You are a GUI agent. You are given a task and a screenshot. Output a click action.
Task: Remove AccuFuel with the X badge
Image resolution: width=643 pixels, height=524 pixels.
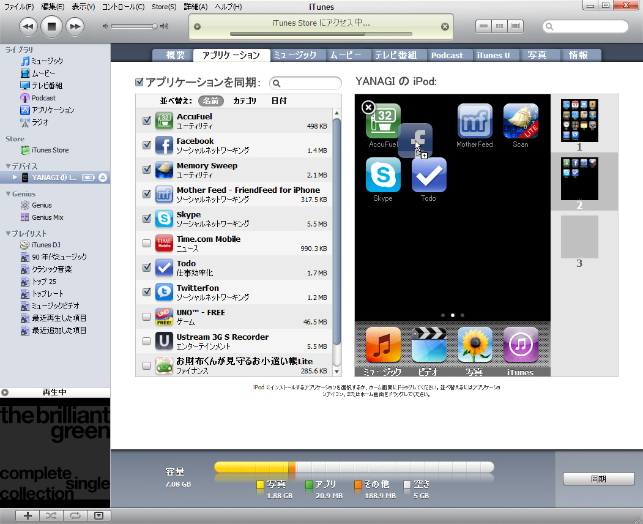pos(368,108)
